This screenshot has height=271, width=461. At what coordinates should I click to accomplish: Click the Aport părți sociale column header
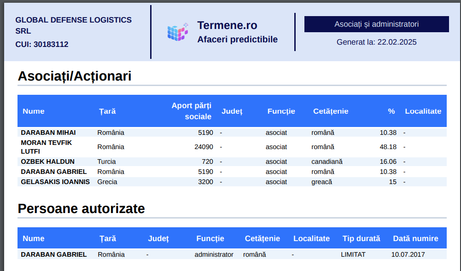tap(191, 111)
